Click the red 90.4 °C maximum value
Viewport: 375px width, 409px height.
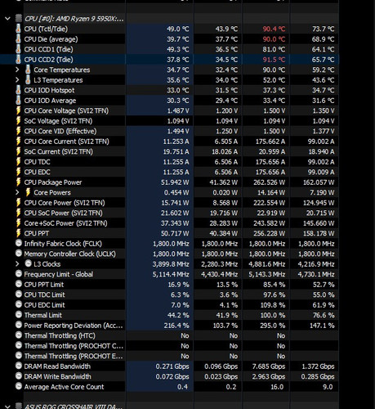coord(274,29)
